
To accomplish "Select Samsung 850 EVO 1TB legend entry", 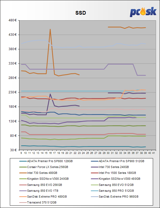I will 39,191.
